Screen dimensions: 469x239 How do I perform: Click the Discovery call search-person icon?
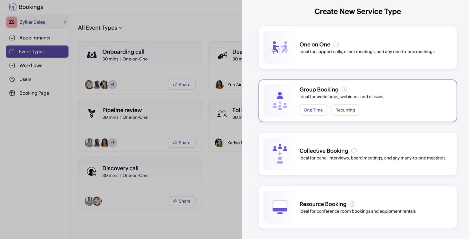click(x=92, y=171)
